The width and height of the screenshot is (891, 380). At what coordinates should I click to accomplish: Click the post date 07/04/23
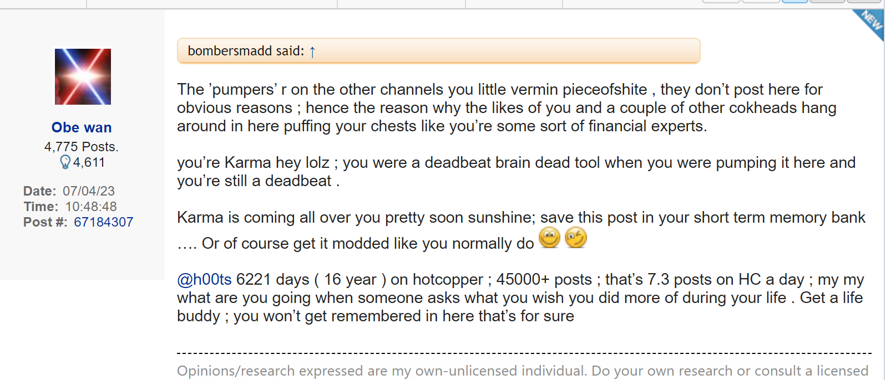click(89, 191)
